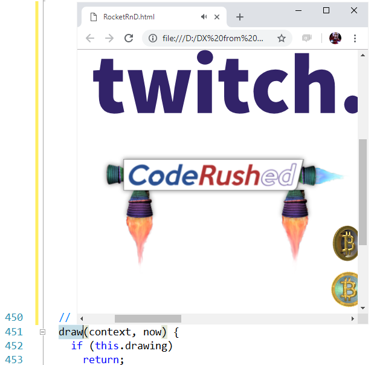Click the horizontal scrollbar thumb
The image size is (374, 365).
click(x=148, y=318)
